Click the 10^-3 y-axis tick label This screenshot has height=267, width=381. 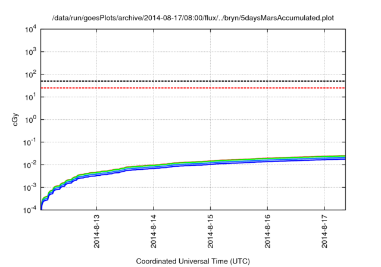pyautogui.click(x=30, y=188)
